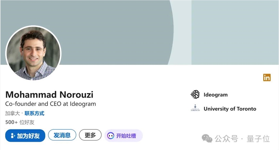Open the University of Toronto link
Viewport: 279px width, 150px height.
(x=230, y=109)
